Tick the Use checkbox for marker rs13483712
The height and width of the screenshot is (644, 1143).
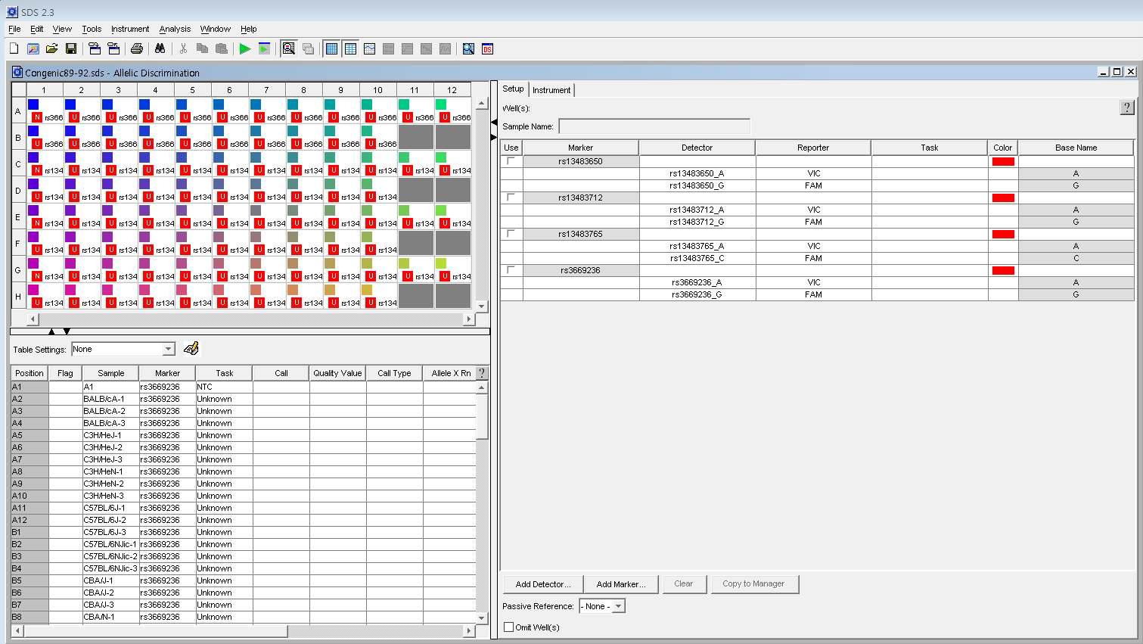click(511, 197)
